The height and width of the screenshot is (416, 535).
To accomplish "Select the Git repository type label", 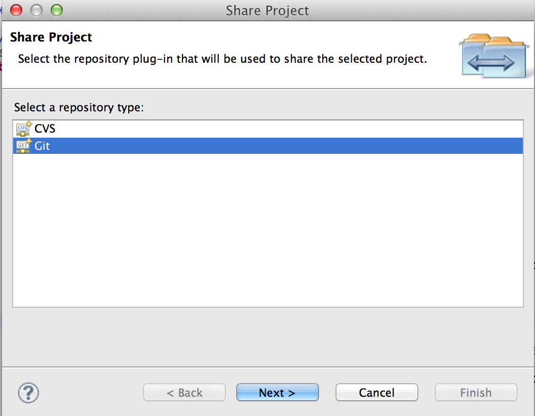I will (x=42, y=146).
